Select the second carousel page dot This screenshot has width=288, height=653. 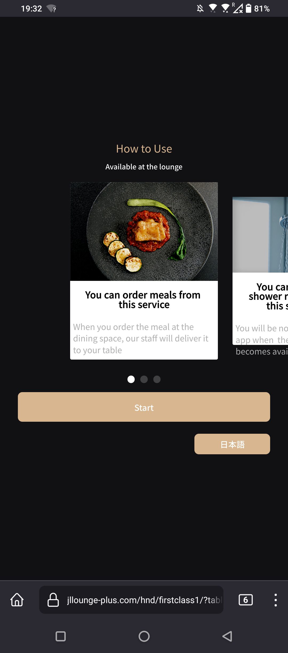144,379
